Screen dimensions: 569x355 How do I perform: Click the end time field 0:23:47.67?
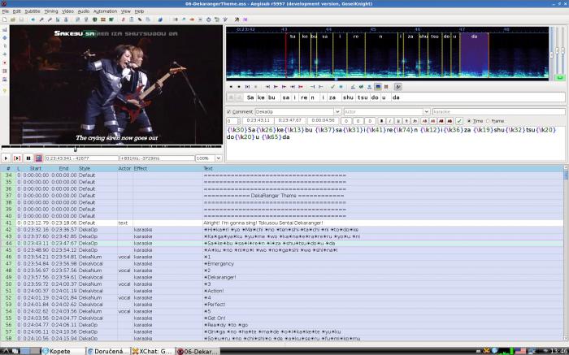point(290,120)
